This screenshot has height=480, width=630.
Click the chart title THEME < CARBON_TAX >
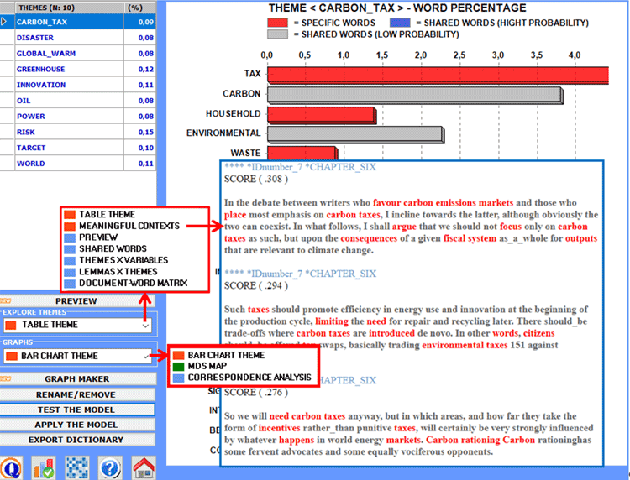[397, 8]
